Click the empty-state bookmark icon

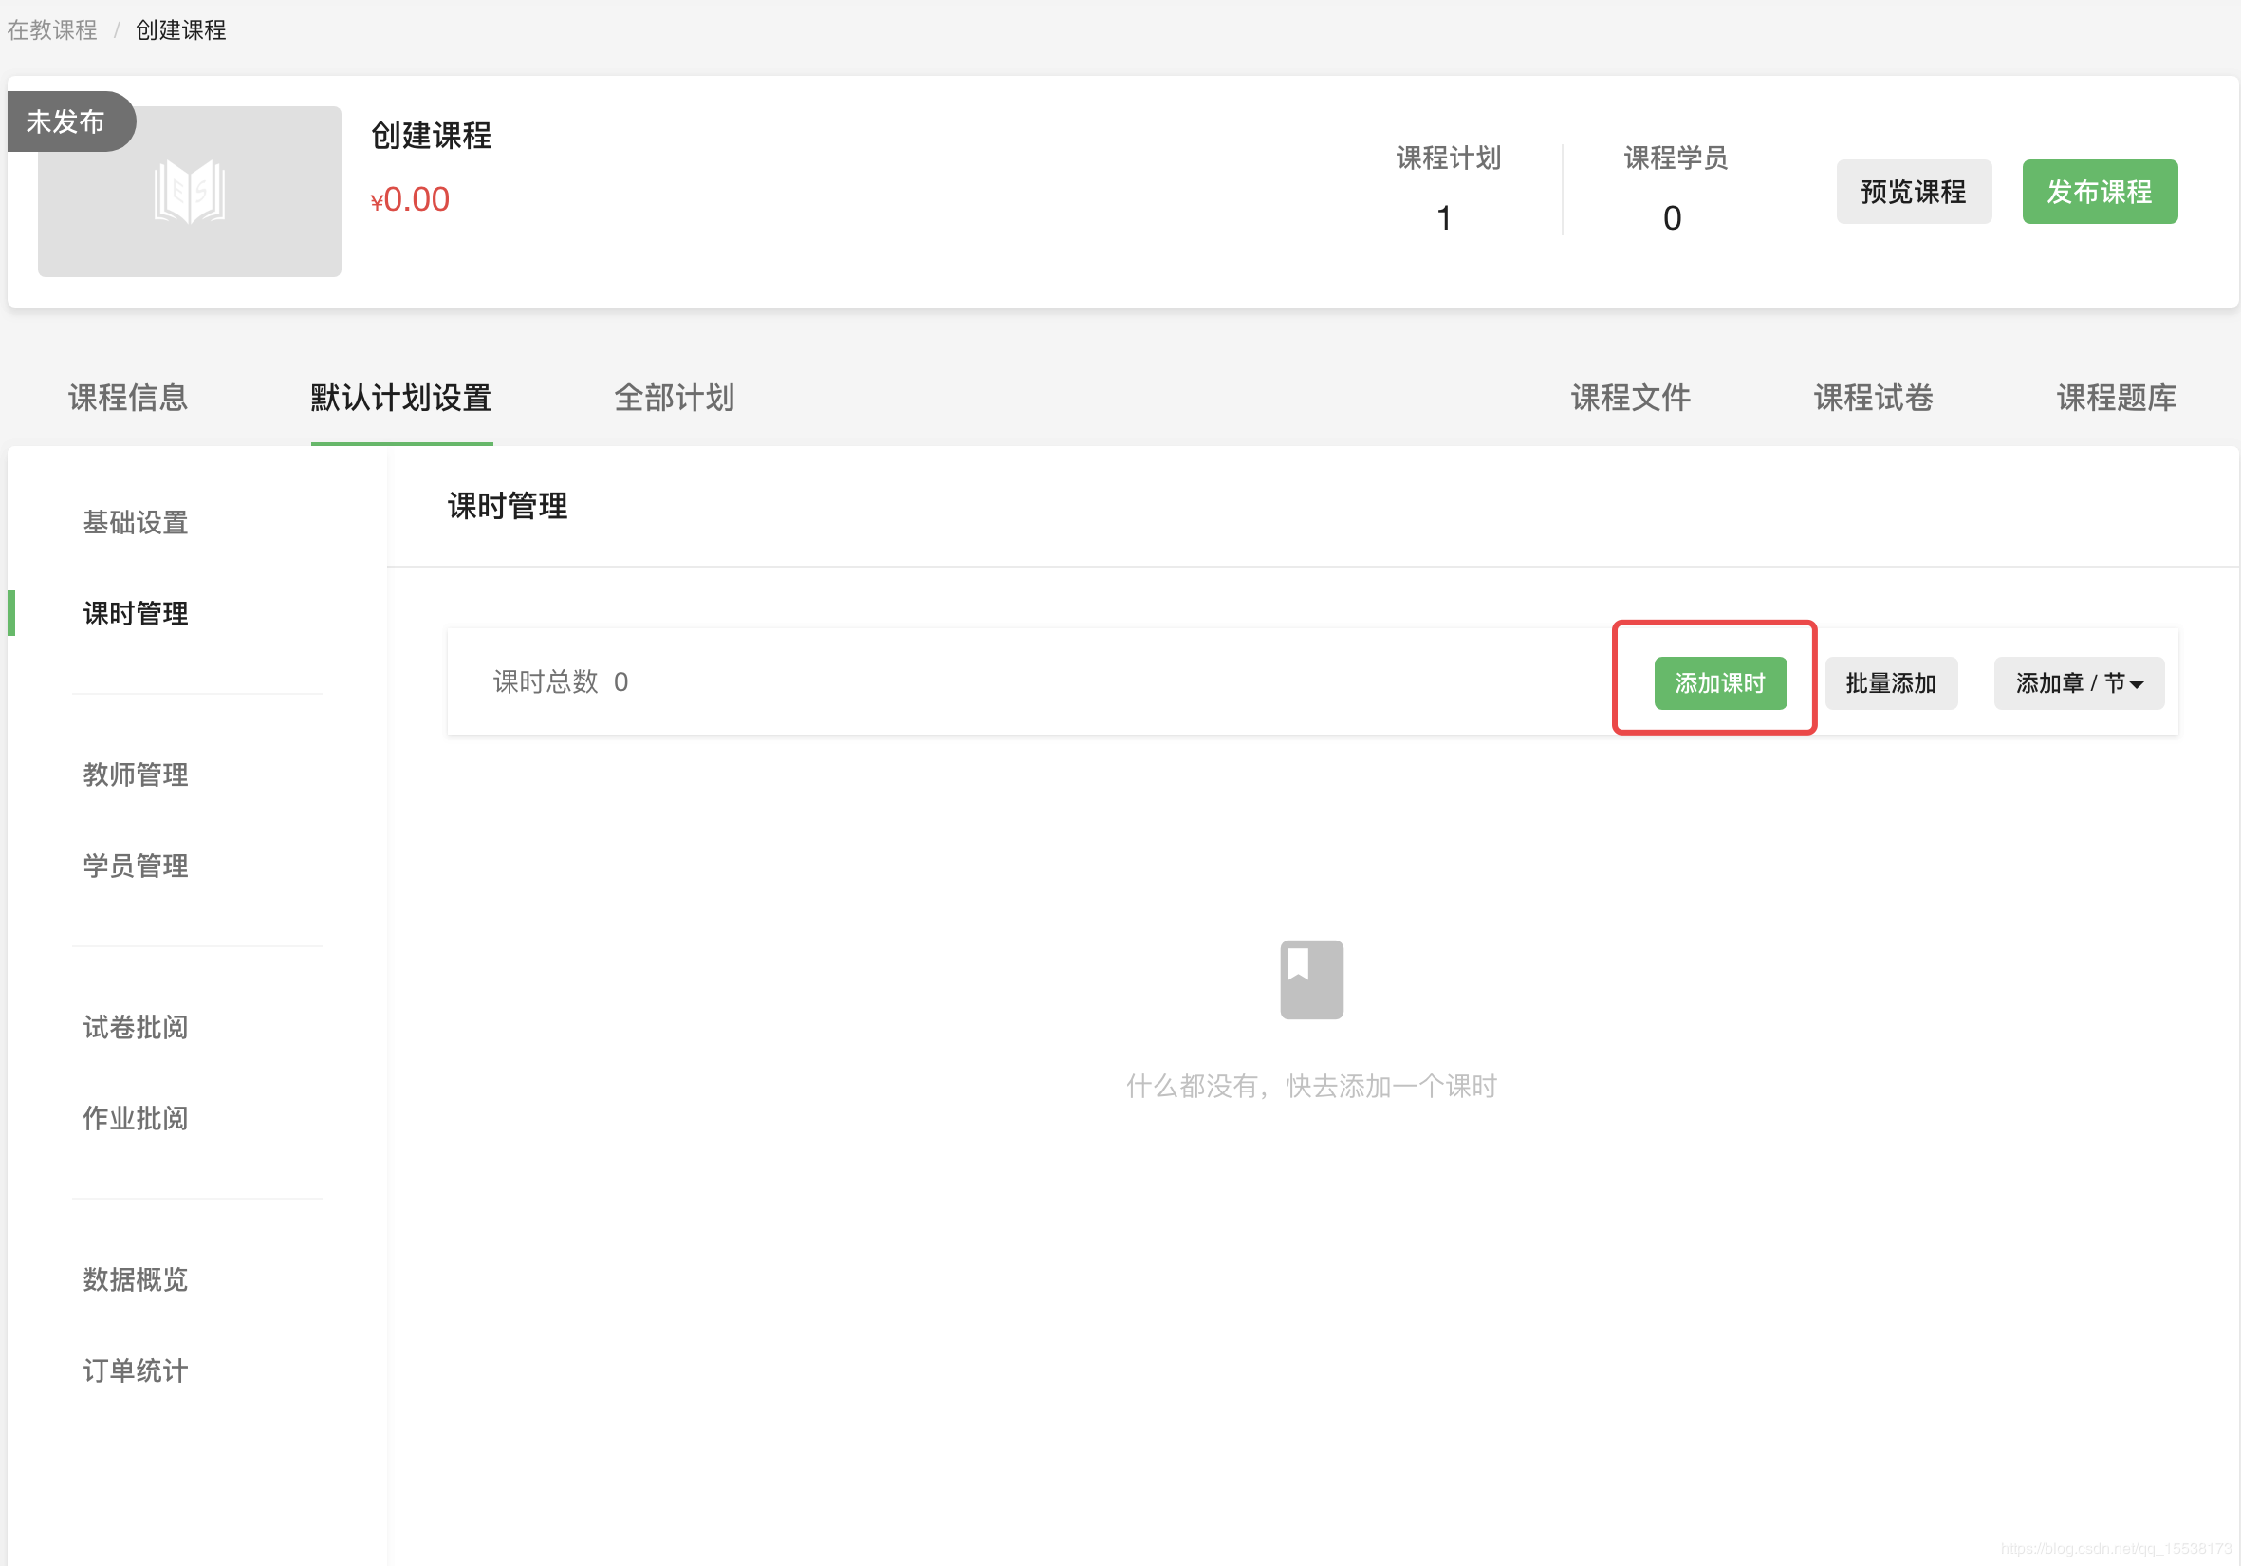1311,979
